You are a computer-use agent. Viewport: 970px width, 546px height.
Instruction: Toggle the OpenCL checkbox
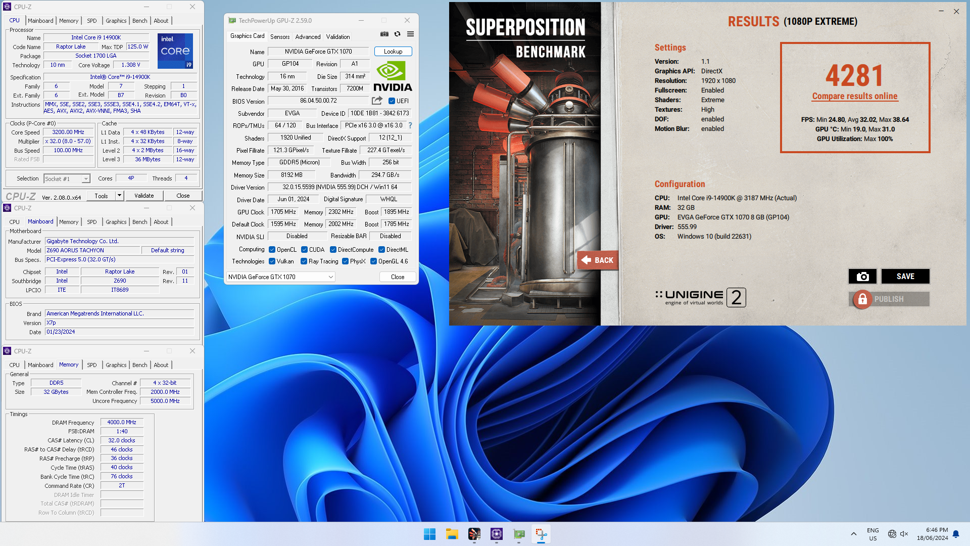[272, 250]
